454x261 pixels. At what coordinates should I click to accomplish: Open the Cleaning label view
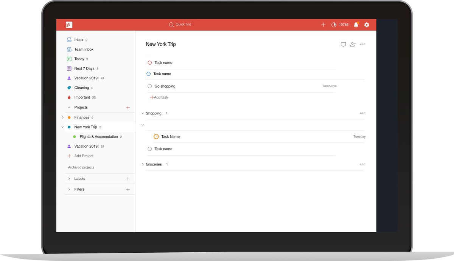[81, 88]
